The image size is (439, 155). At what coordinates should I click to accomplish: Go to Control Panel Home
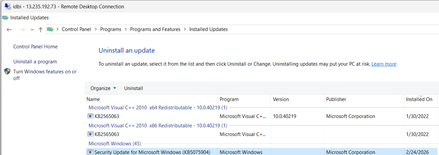[35, 47]
